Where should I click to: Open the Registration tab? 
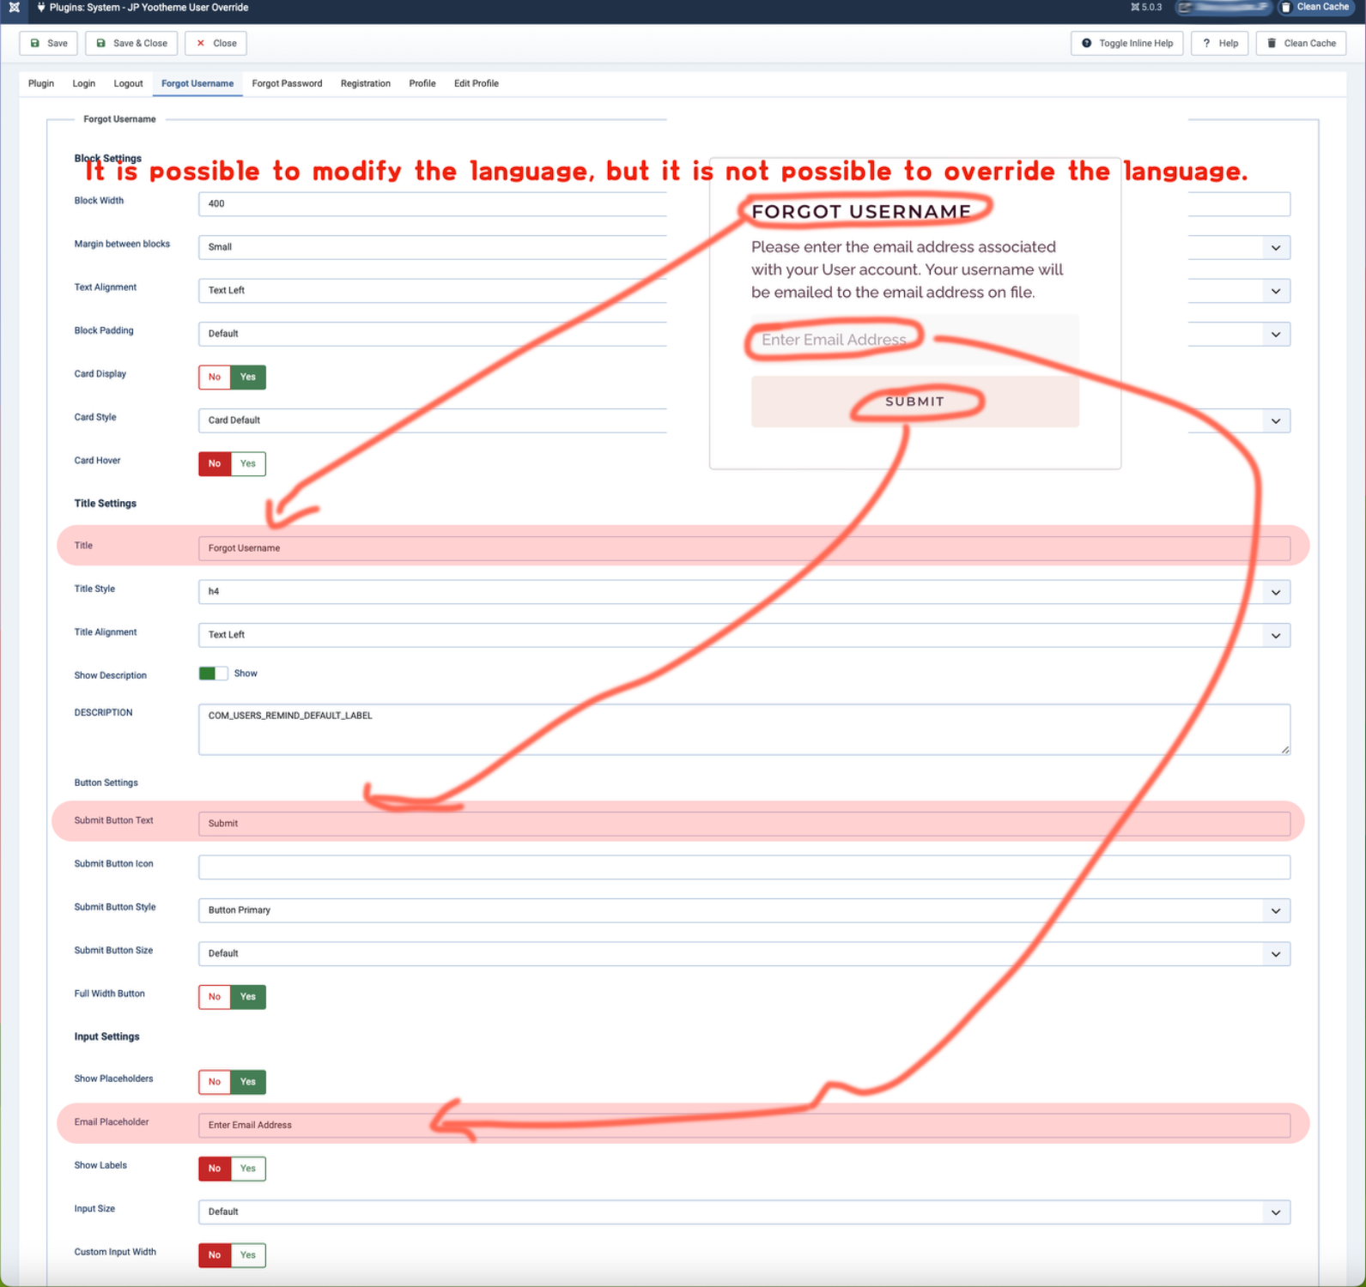click(x=365, y=84)
